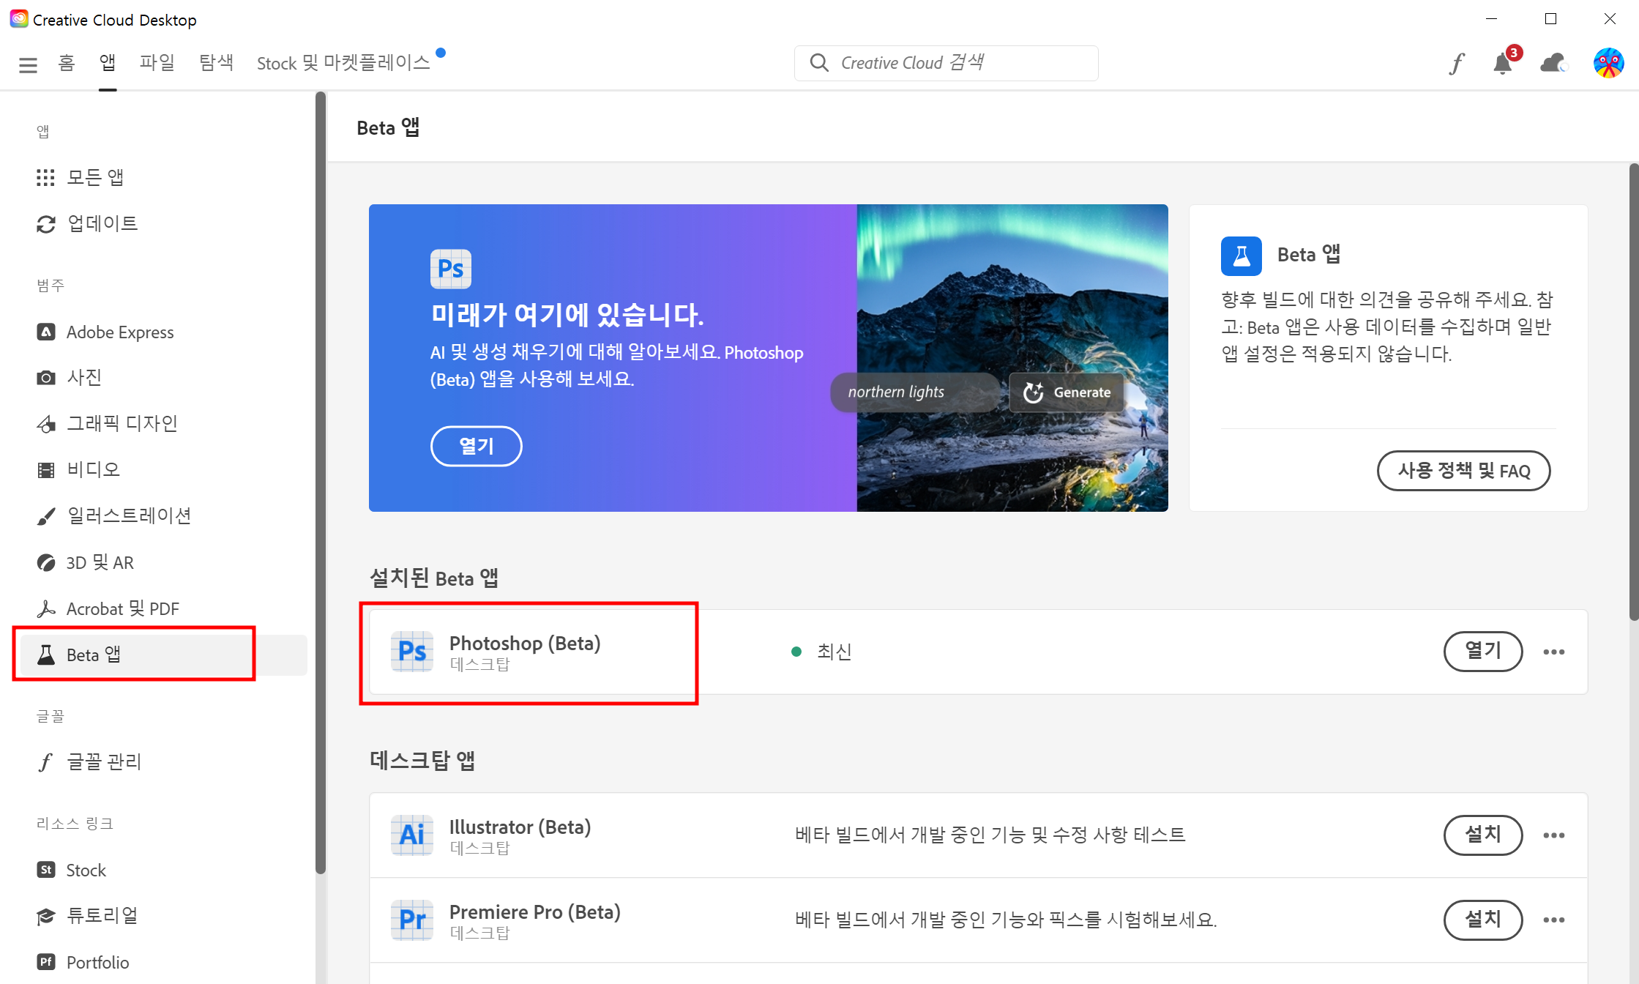Install Premiere Pro (Beta) with 설치
Viewport: 1639px width, 984px height.
1482,920
